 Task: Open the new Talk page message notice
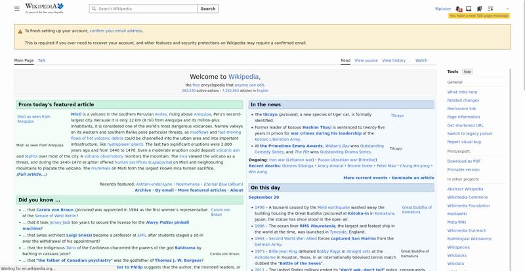(x=479, y=16)
